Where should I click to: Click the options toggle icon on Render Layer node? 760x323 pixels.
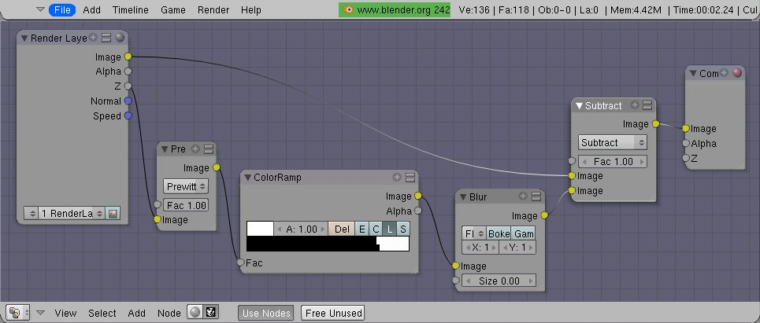(x=106, y=38)
